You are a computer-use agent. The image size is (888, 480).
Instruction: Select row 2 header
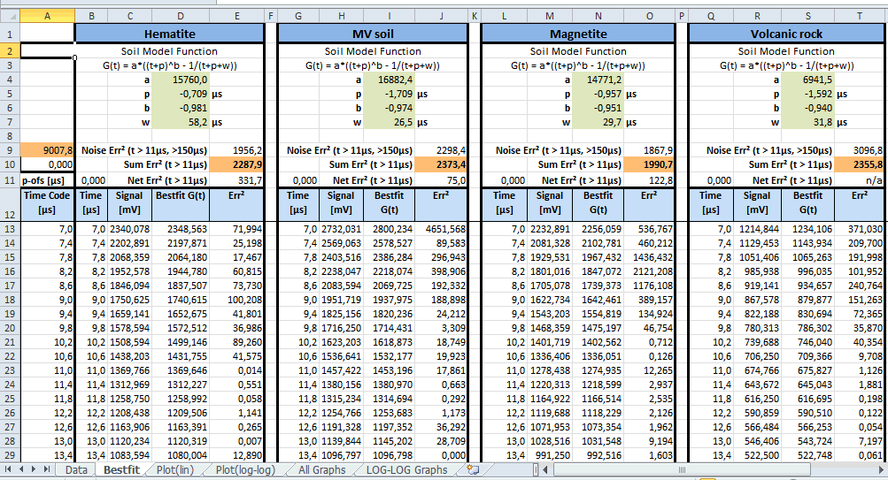point(10,51)
